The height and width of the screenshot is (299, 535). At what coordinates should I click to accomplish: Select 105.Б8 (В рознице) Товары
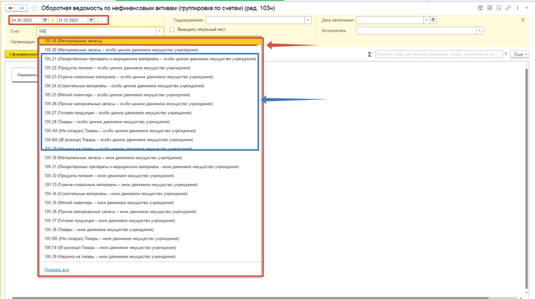point(150,140)
